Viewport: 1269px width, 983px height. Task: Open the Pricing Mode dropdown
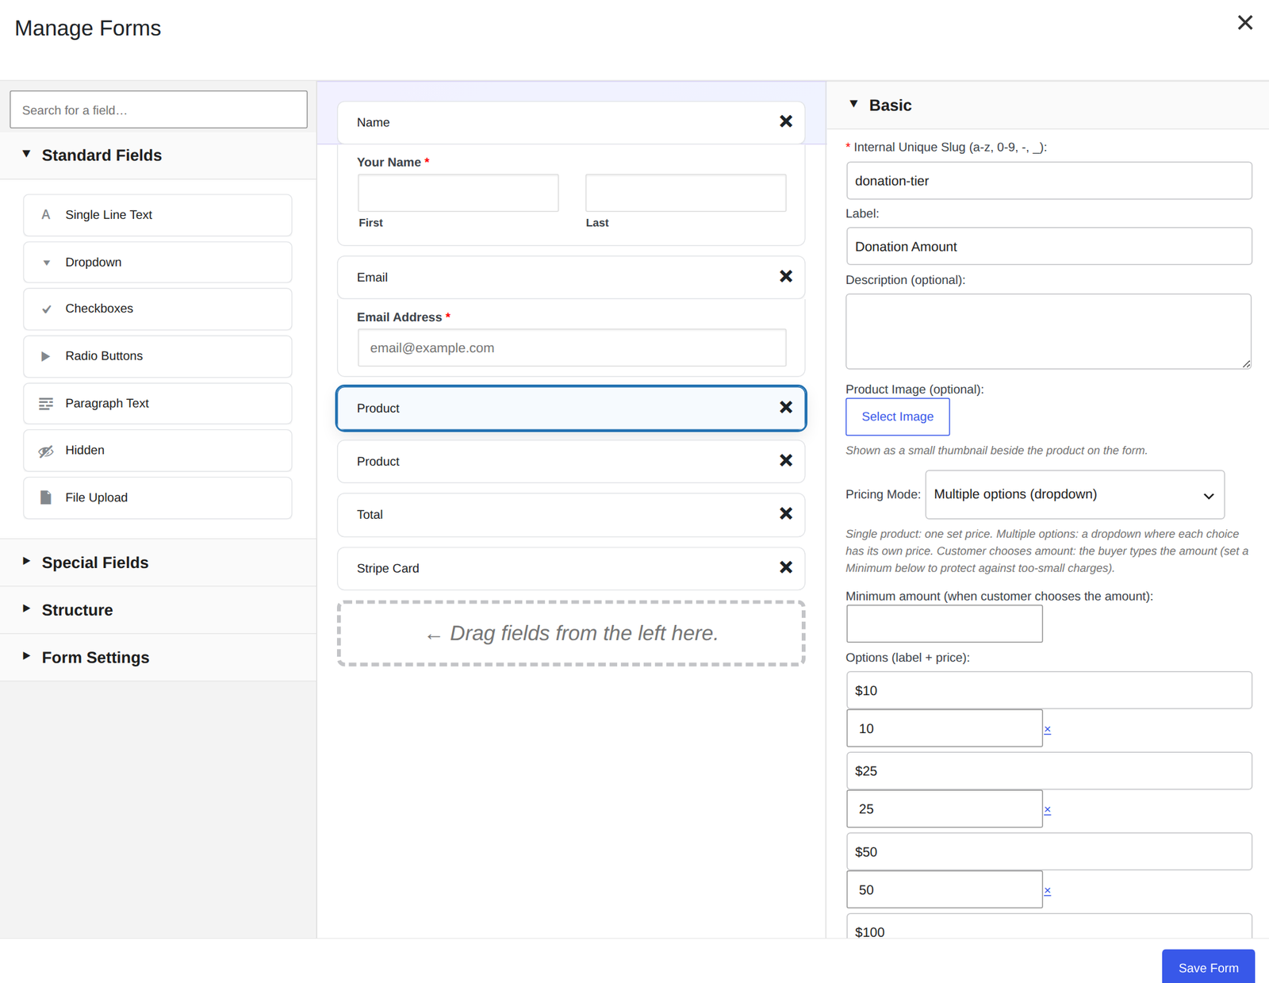click(1075, 494)
